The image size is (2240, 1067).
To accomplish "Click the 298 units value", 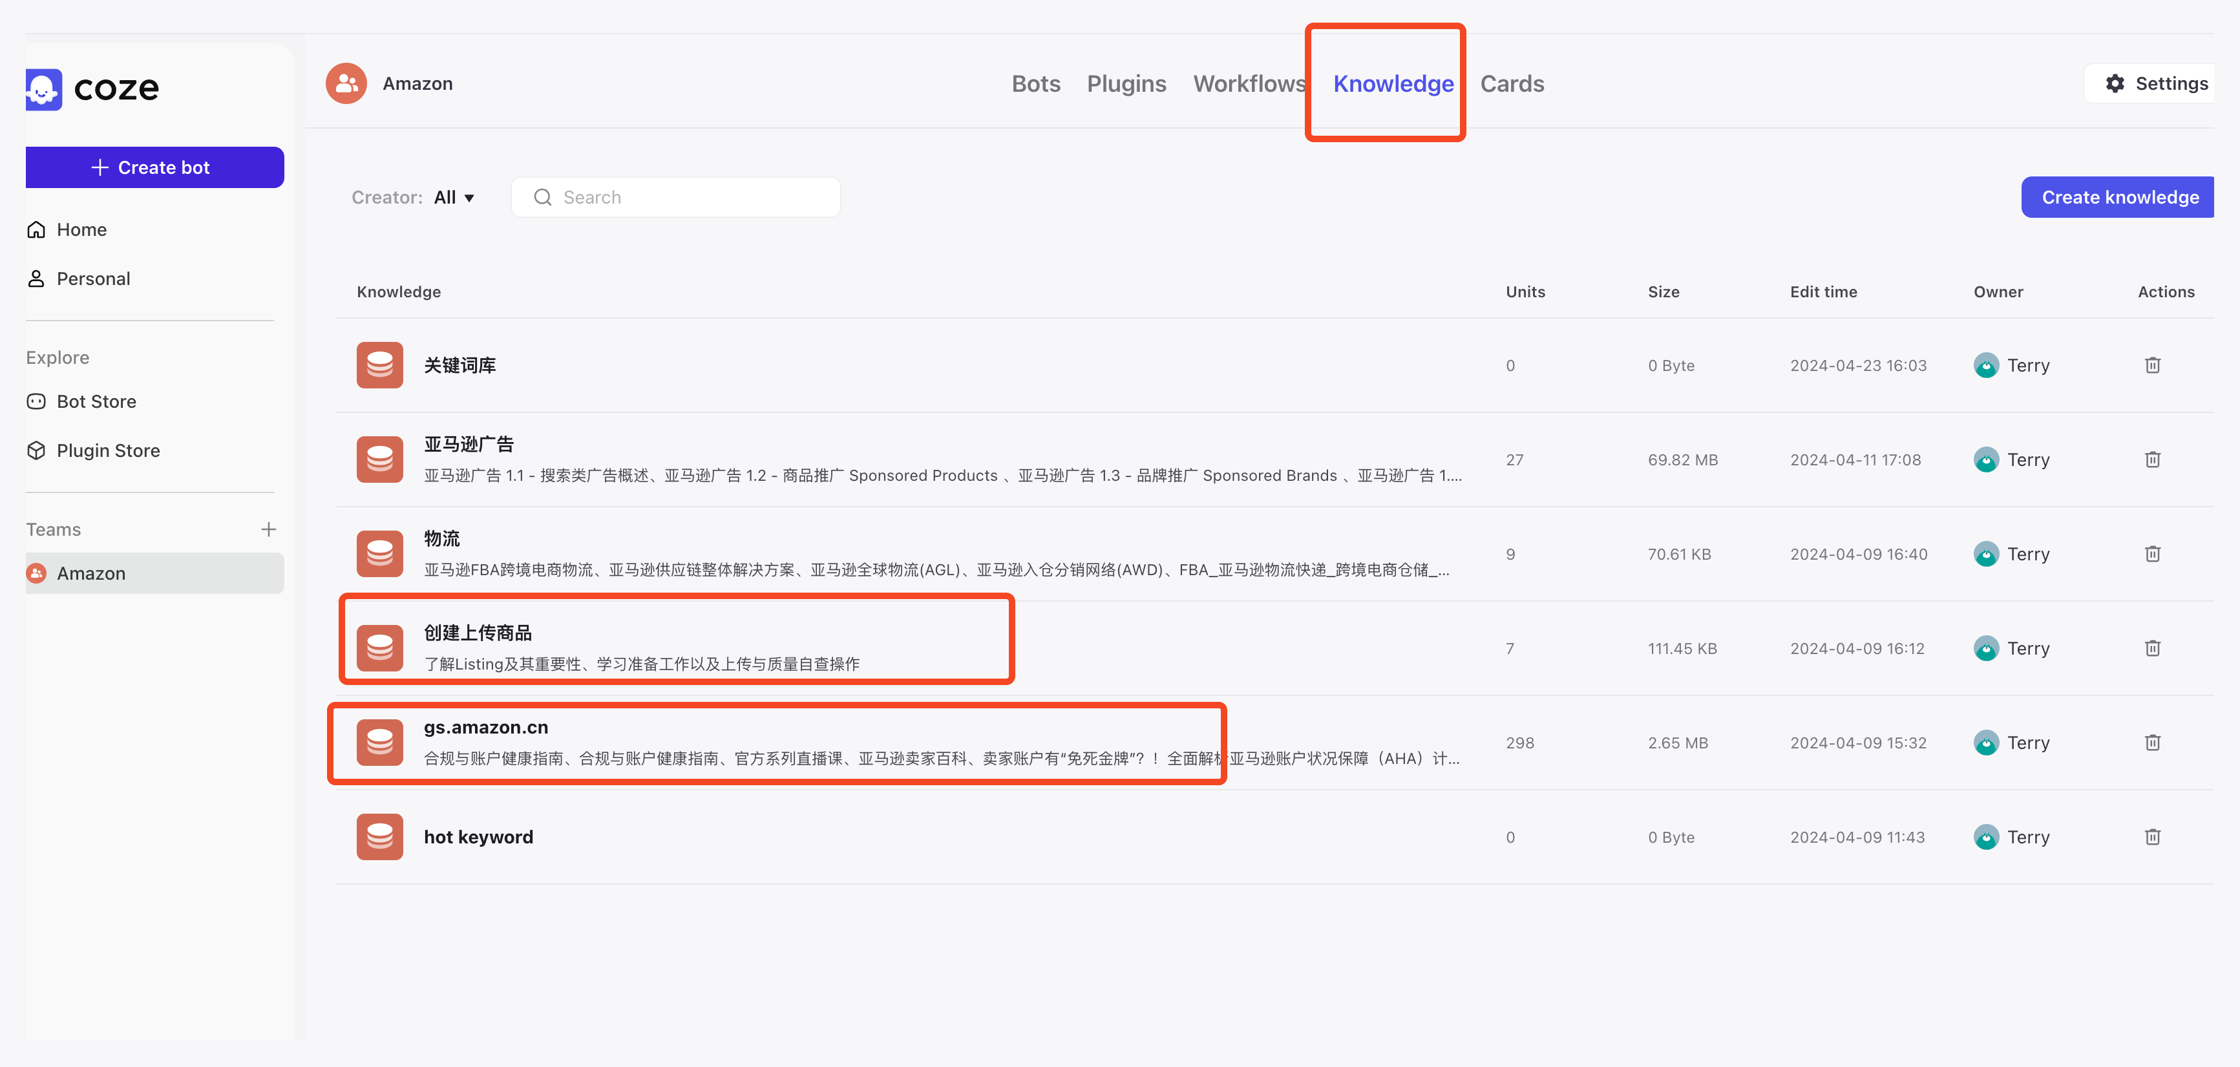I will [x=1520, y=743].
